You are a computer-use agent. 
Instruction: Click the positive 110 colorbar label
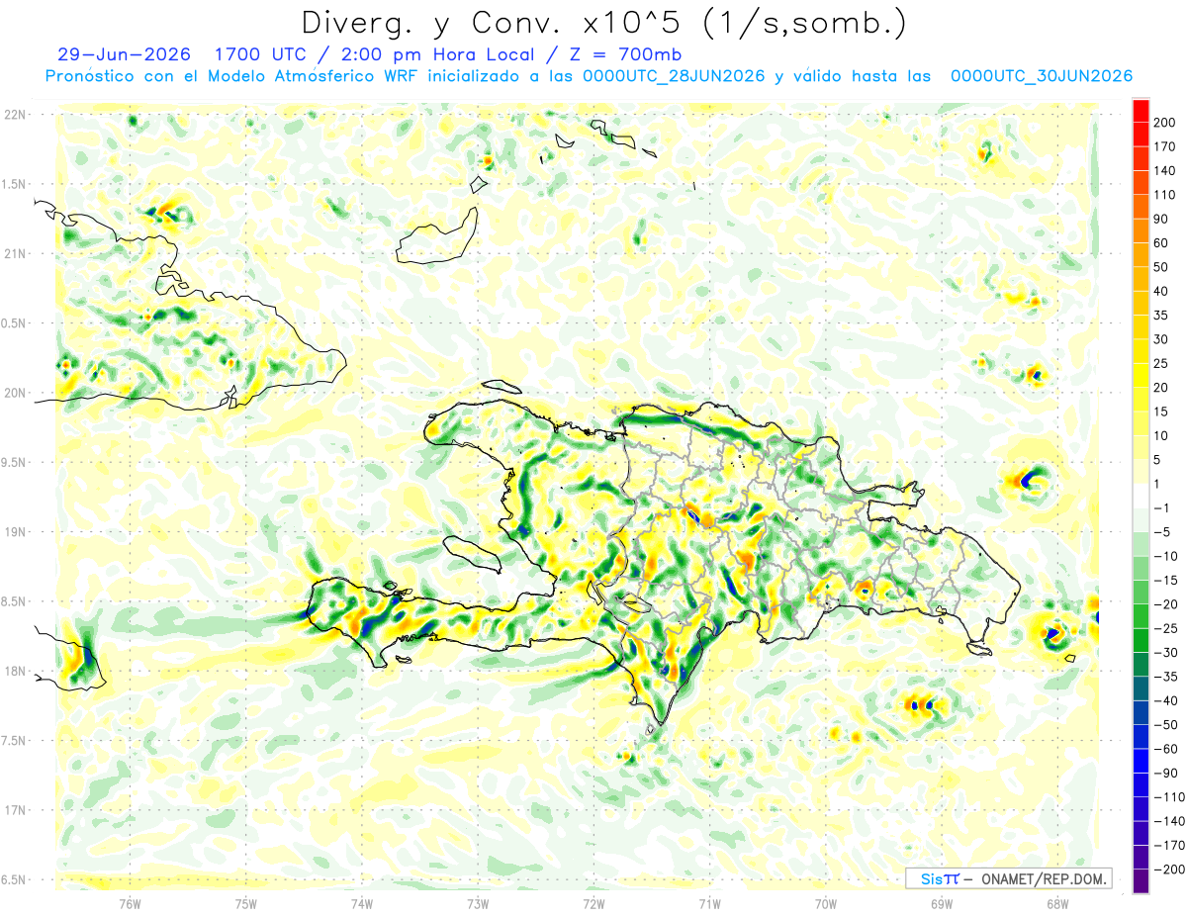[1166, 195]
